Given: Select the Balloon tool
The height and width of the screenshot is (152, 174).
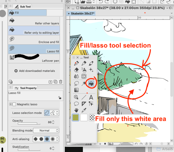Looking at the screenshot, I should pyautogui.click(x=76, y=104).
